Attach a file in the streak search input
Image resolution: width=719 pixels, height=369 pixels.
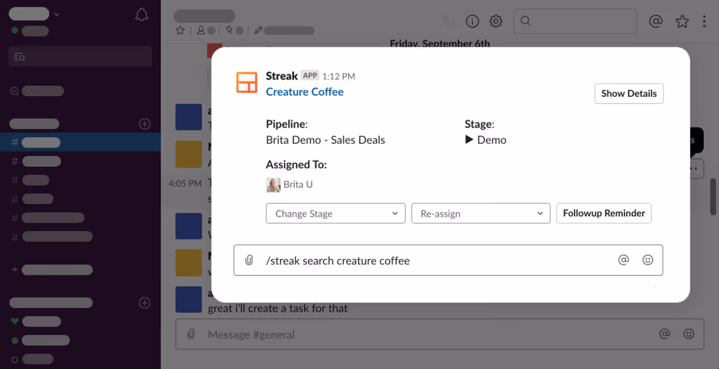pyautogui.click(x=249, y=261)
